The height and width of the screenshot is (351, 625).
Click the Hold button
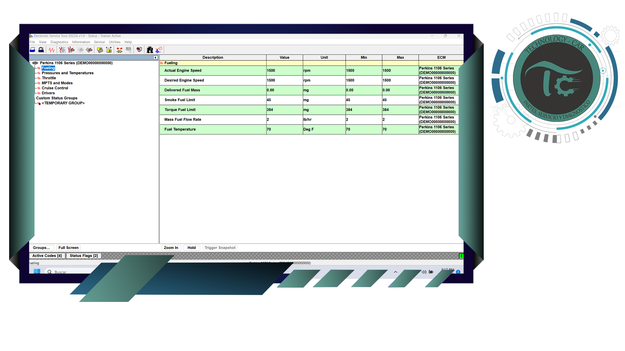(191, 248)
